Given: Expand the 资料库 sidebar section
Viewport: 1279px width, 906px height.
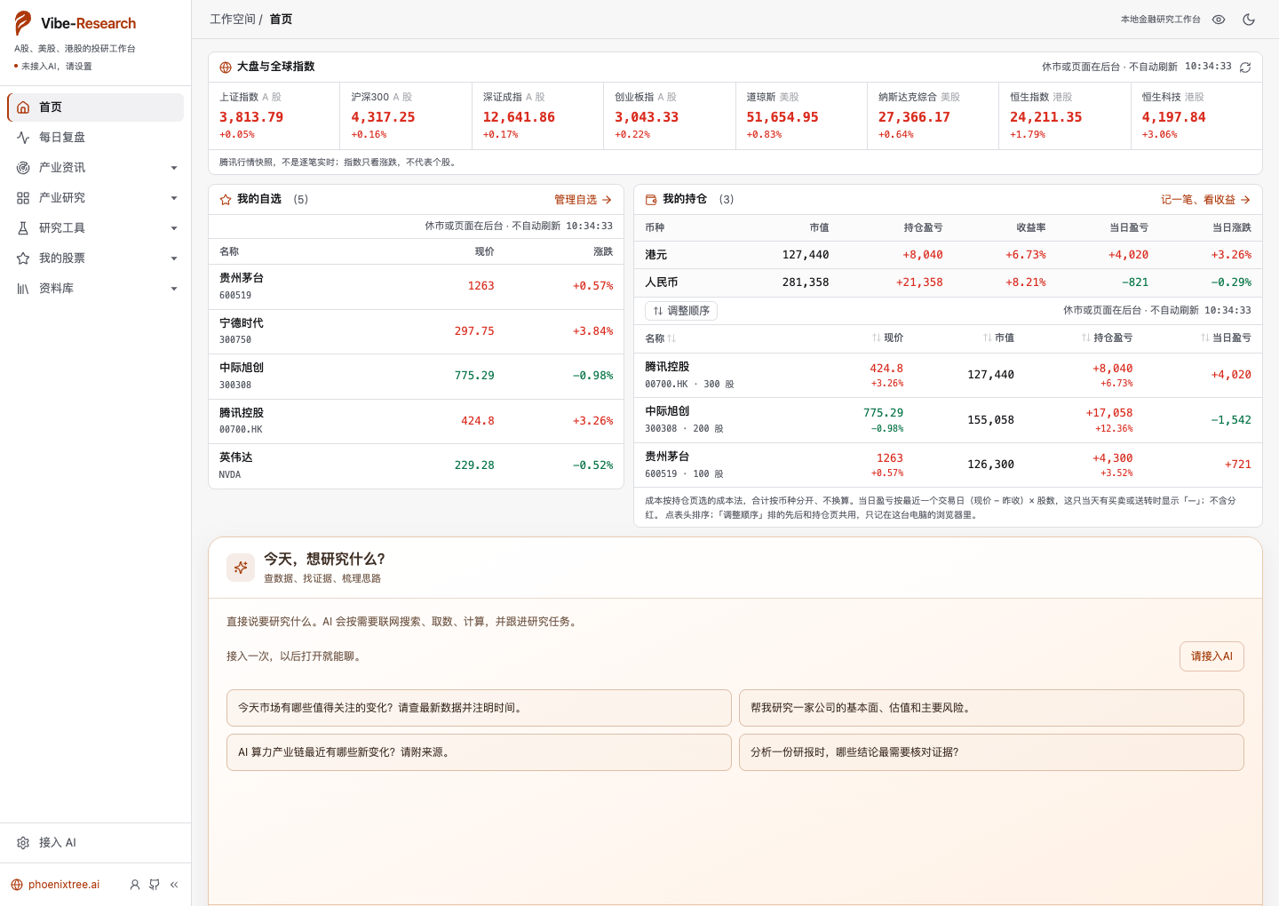Looking at the screenshot, I should coord(96,289).
